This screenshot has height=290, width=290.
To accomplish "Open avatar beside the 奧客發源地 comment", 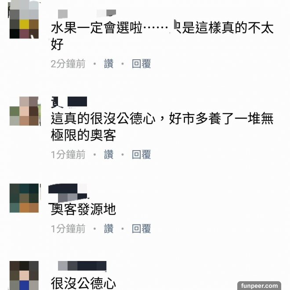I will click(x=25, y=198).
